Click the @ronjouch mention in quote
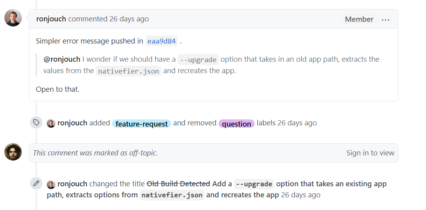 (x=62, y=59)
